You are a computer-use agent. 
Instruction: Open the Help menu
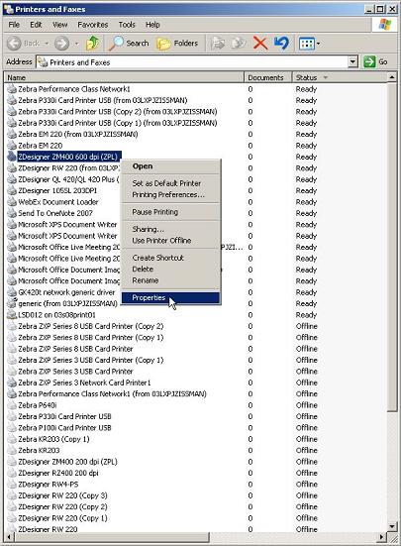pos(152,25)
